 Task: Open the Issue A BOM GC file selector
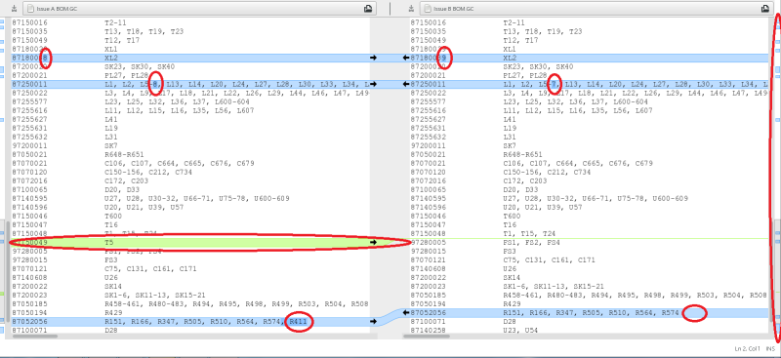click(199, 9)
